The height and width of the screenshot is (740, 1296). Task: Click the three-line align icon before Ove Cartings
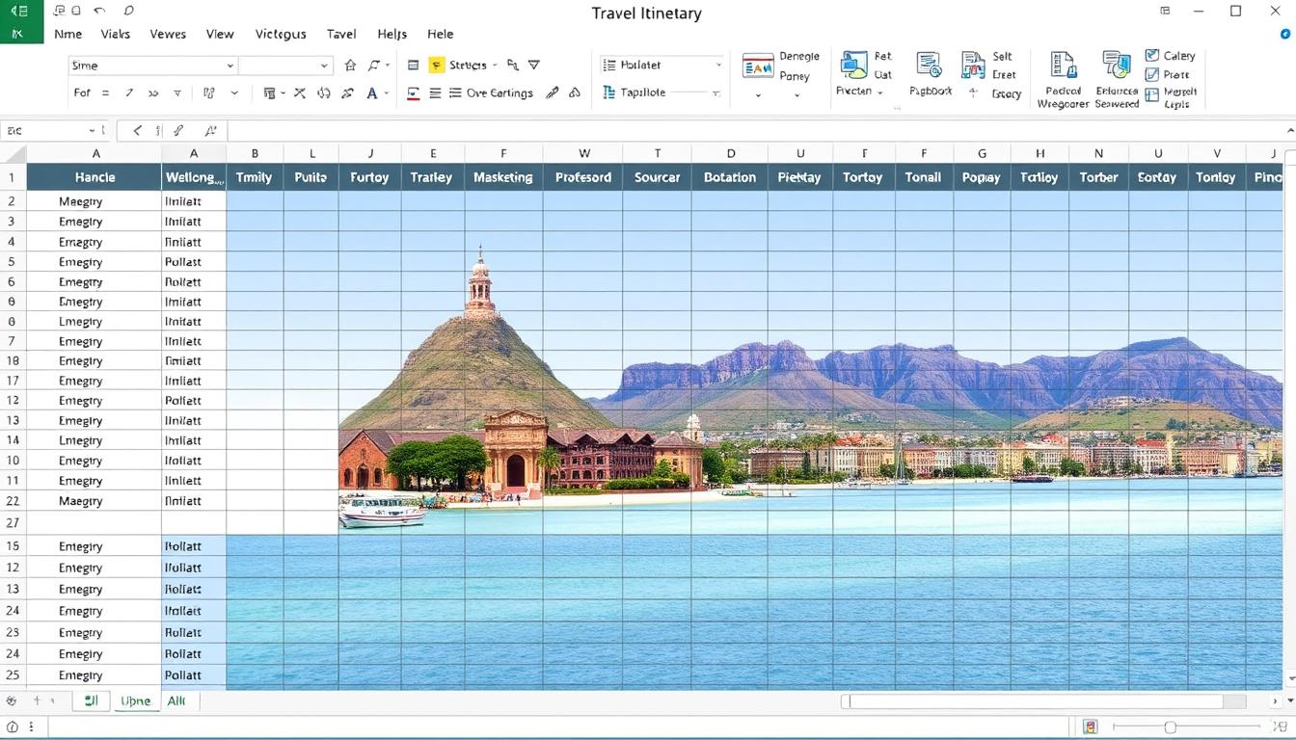pyautogui.click(x=435, y=93)
